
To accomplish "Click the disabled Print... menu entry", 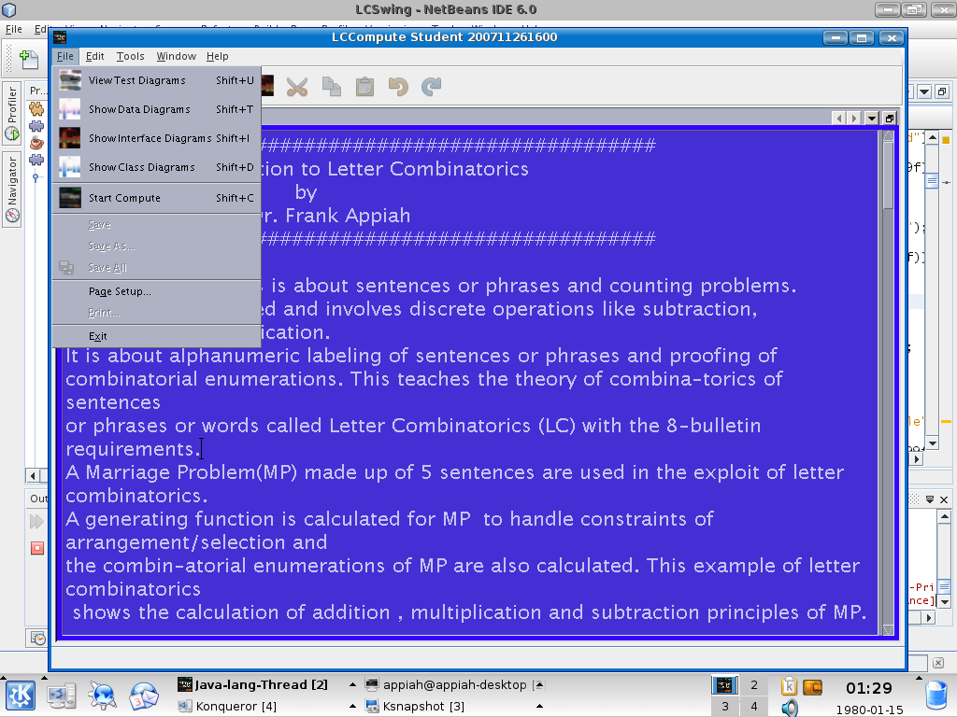I will pos(156,313).
